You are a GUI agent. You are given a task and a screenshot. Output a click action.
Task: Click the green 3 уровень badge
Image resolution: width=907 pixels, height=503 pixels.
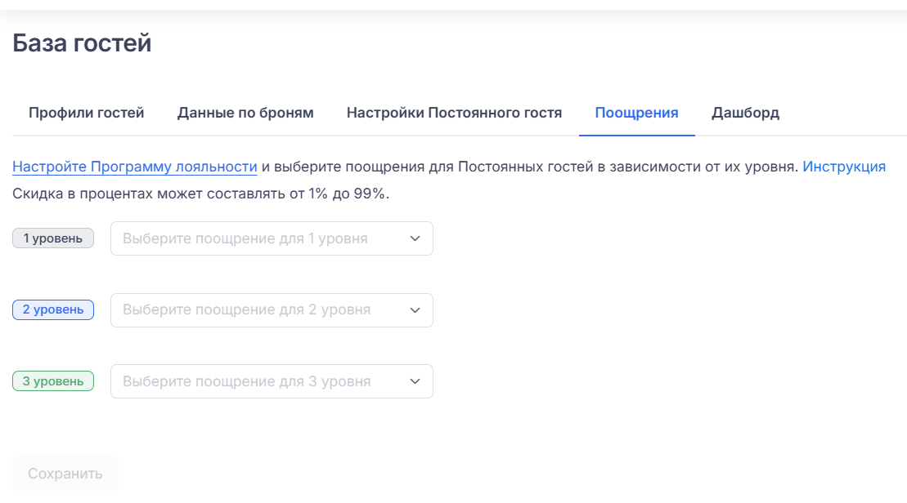point(53,381)
